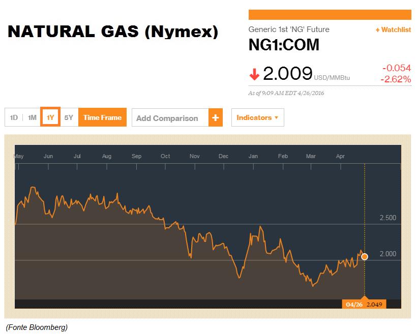Viewport: 417px width, 334px height.
Task: Click the Jun month label on axis
Action: tap(48, 156)
